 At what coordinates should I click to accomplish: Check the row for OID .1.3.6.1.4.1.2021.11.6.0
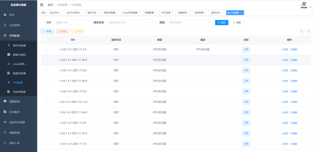(46, 92)
